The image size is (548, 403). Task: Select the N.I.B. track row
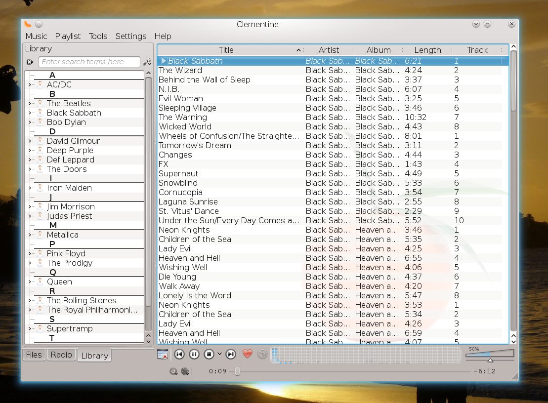330,89
